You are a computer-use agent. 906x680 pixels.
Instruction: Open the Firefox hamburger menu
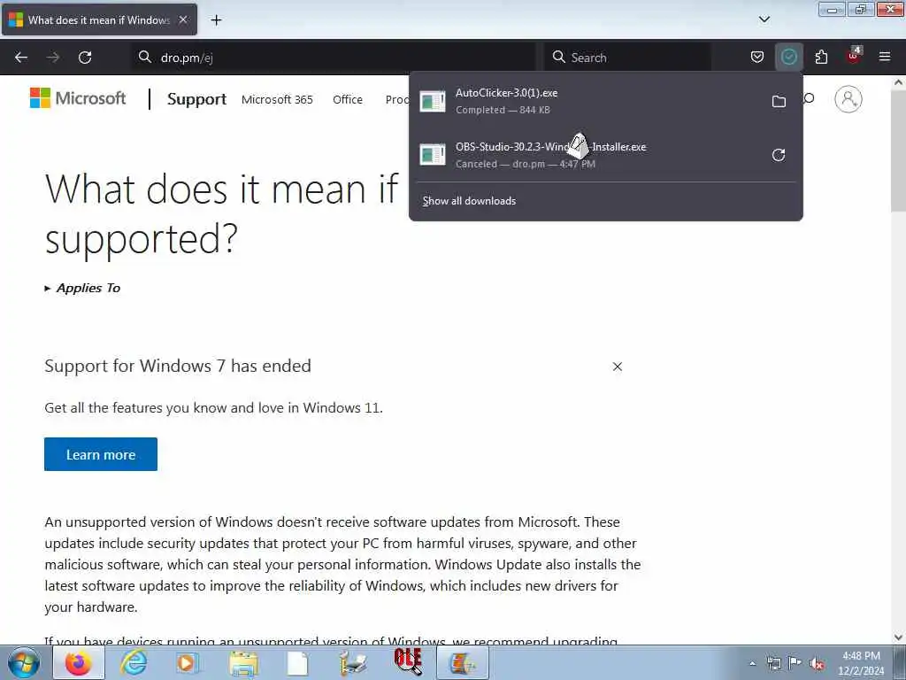pos(885,57)
